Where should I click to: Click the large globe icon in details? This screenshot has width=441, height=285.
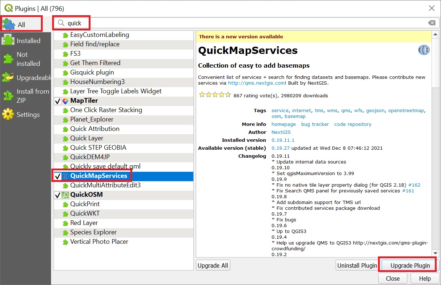click(424, 50)
